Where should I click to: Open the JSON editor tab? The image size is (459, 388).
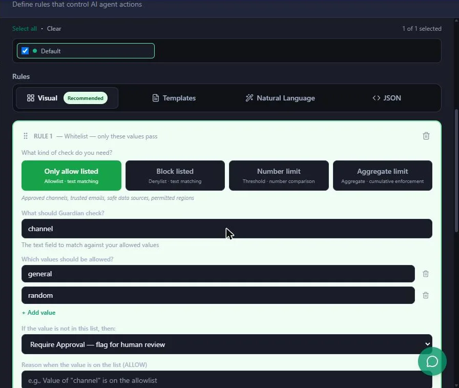tap(387, 98)
